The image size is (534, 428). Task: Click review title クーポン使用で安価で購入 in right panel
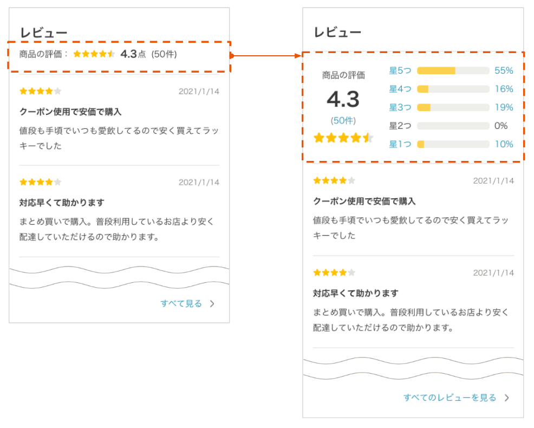pos(364,202)
